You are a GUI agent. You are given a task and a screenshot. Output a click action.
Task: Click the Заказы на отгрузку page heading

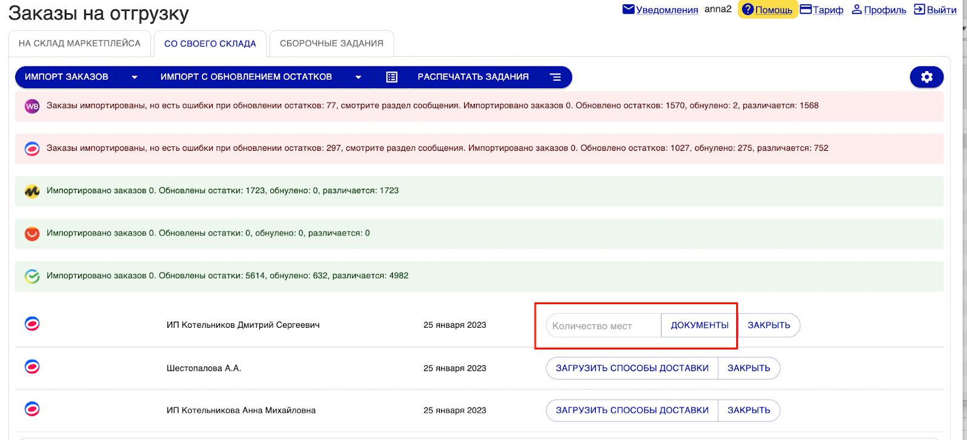coord(99,13)
